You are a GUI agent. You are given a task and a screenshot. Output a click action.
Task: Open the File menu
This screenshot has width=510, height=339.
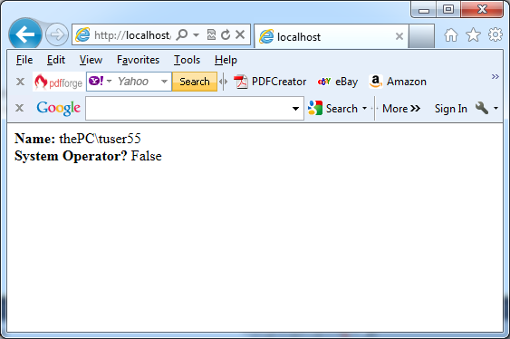24,60
